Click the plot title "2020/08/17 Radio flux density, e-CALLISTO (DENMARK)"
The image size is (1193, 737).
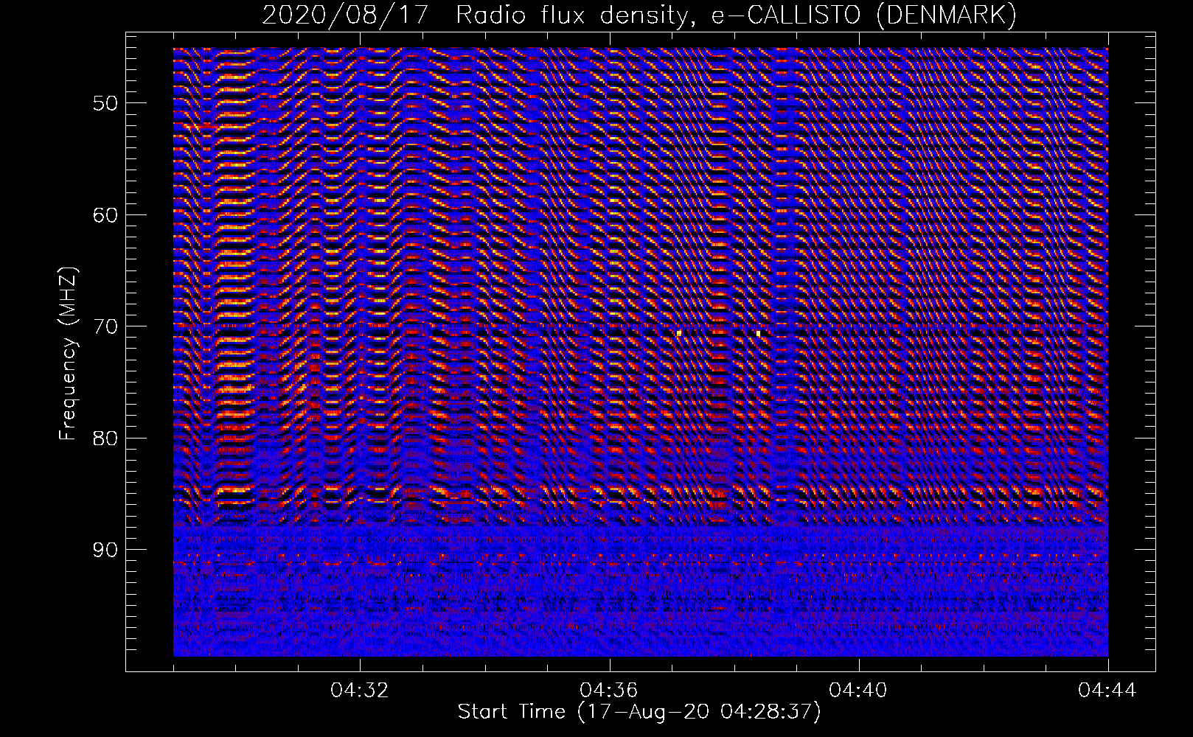pos(639,15)
